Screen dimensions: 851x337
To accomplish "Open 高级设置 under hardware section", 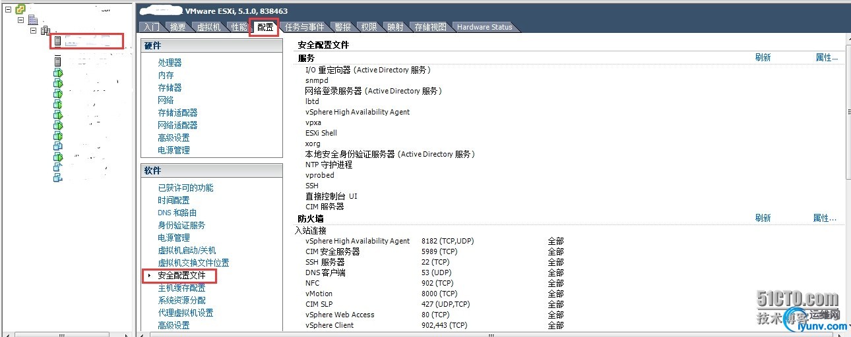I will [173, 138].
